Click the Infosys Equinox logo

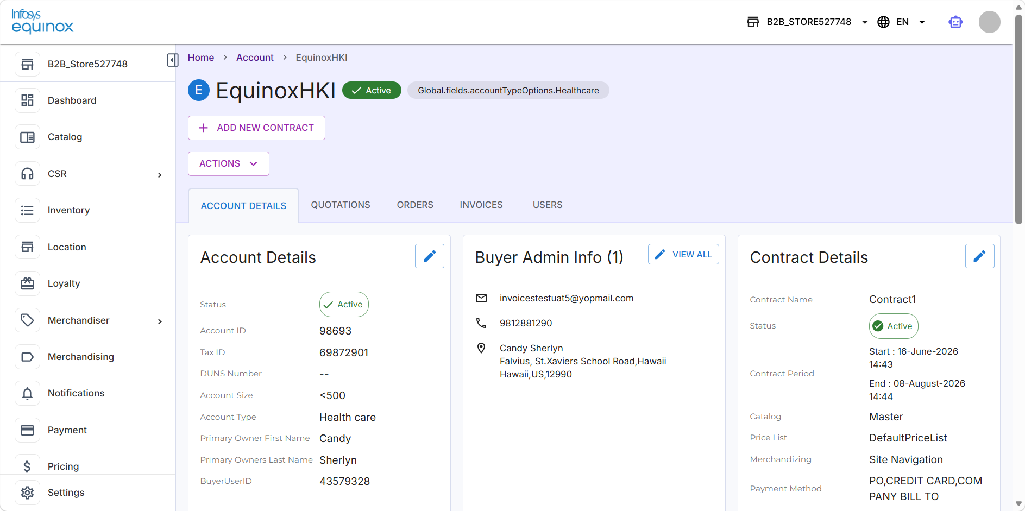point(42,22)
